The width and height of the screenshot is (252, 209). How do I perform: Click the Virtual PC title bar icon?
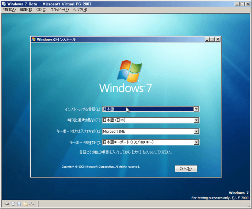(4, 4)
